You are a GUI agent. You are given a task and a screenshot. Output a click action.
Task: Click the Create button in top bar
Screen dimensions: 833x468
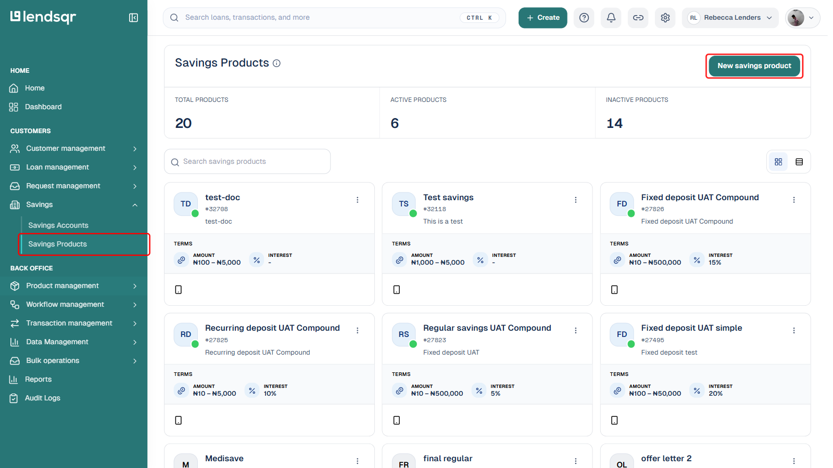542,18
